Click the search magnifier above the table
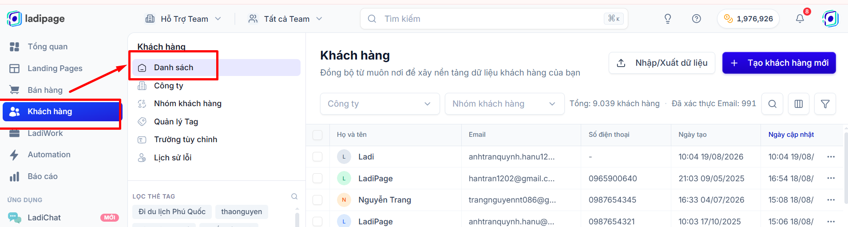This screenshot has height=227, width=848. pos(772,104)
